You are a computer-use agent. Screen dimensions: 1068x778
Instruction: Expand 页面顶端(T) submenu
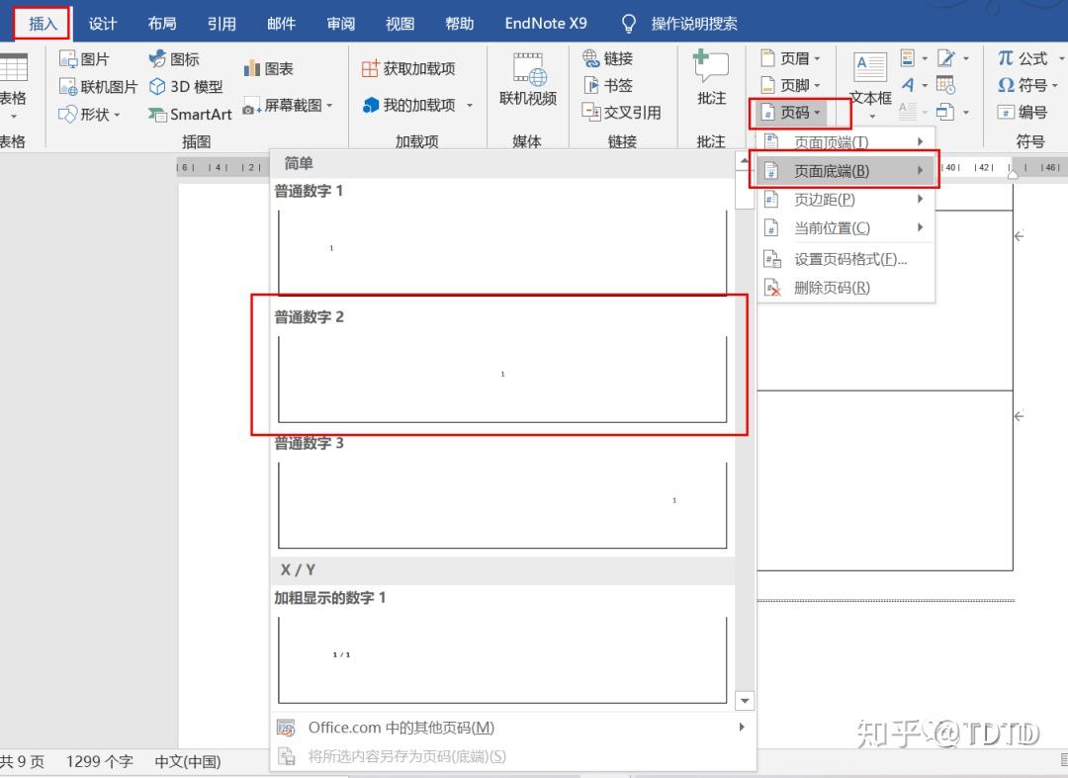(845, 141)
